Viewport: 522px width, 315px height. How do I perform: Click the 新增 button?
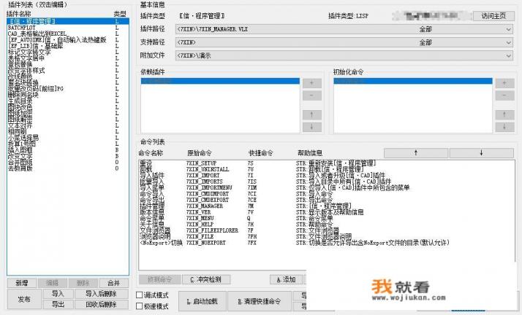(x=22, y=283)
